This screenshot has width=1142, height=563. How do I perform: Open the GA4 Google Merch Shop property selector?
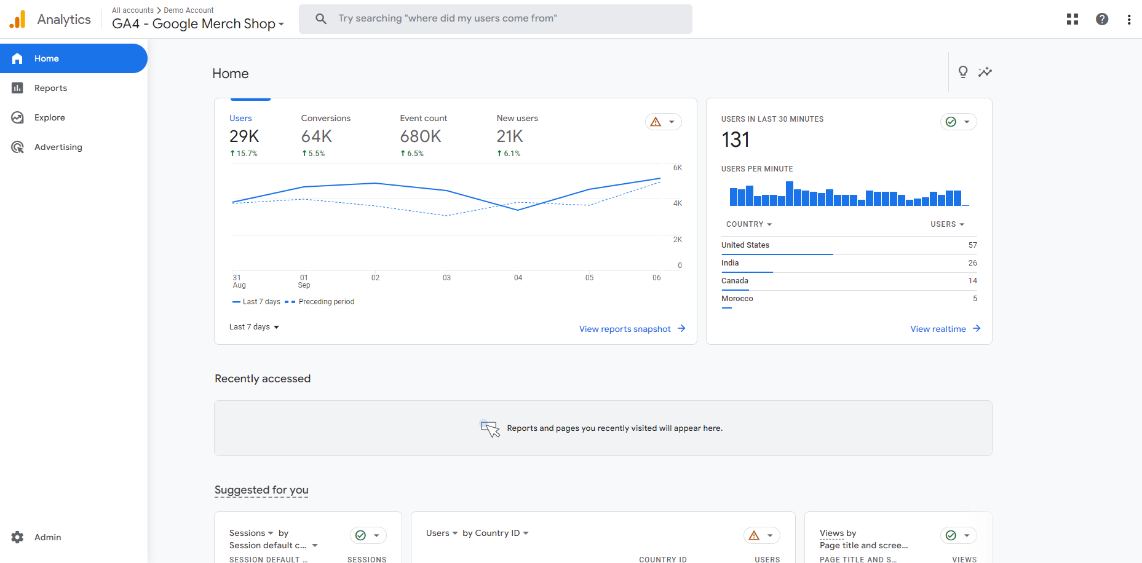click(197, 24)
